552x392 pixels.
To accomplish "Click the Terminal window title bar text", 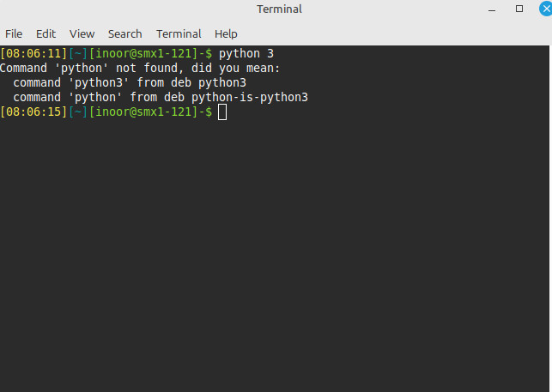I will tap(279, 9).
